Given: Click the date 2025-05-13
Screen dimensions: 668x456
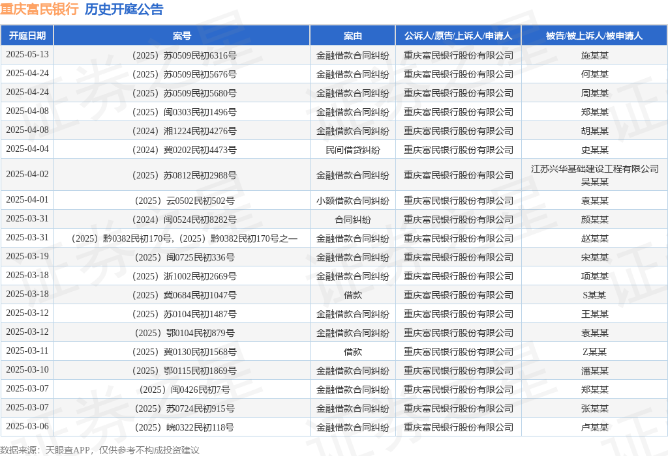Looking at the screenshot, I should tap(27, 55).
